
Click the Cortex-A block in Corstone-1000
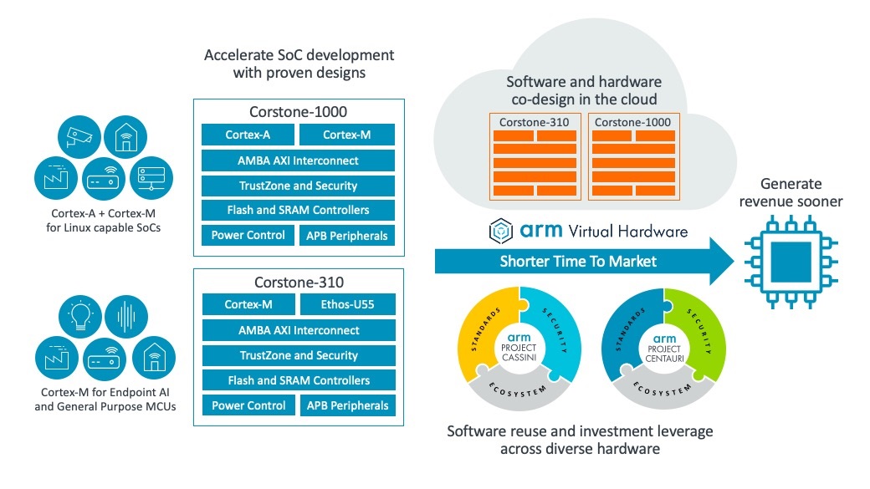tap(248, 135)
